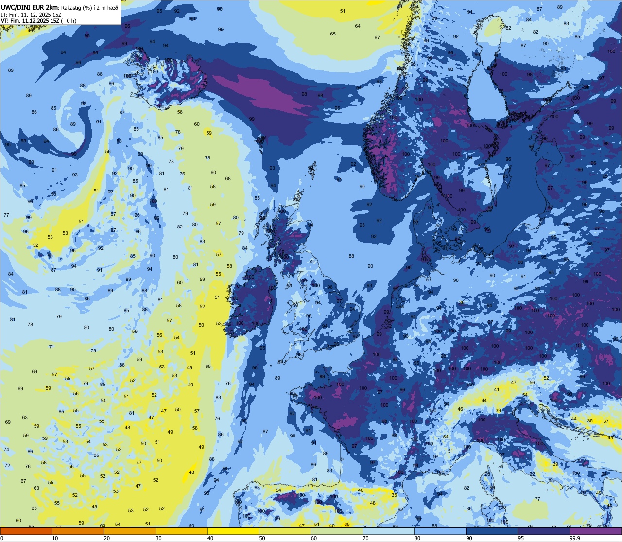The height and width of the screenshot is (542, 622).
Task: Click the "VT: Fim. 11.12.2025 15Z" valid time
Action: pos(30,21)
